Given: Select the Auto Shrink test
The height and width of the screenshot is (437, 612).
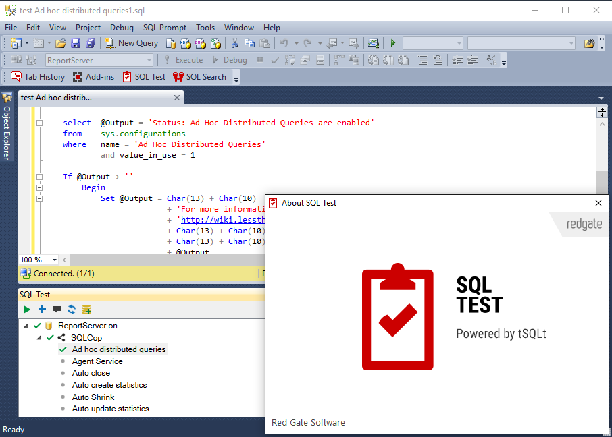Looking at the screenshot, I should coord(93,397).
